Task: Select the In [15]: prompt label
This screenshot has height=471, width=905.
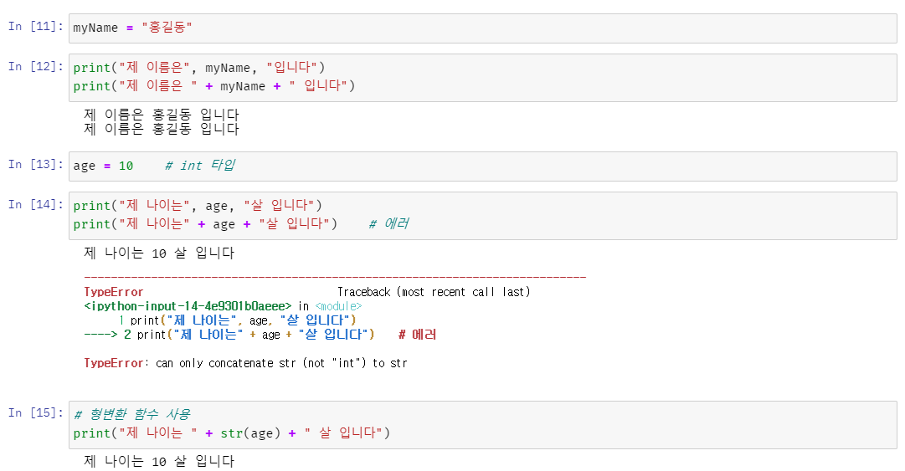Action: coord(36,413)
